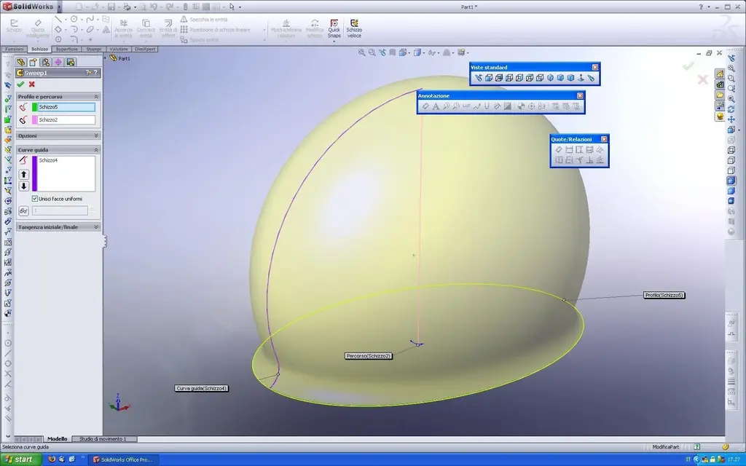Click the Print icon in top toolbar
The image size is (746, 466).
click(x=127, y=7)
